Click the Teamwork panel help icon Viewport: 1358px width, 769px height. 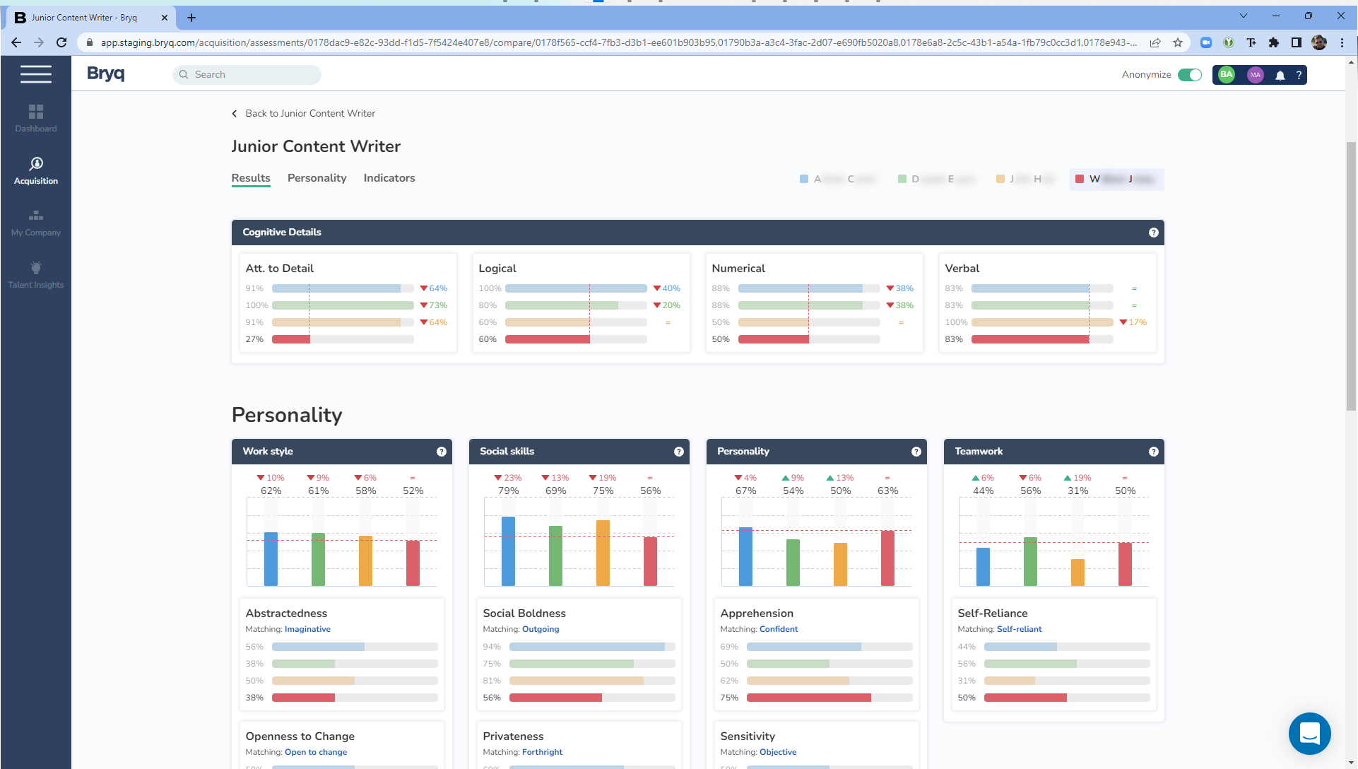coord(1153,451)
